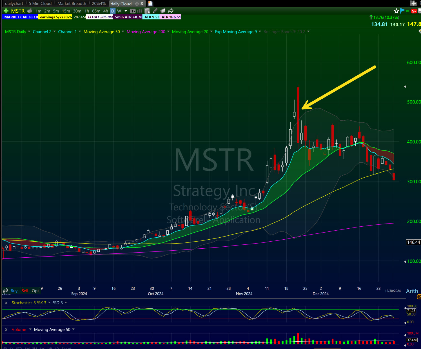Toggle the RT real-time indicator
The image size is (421, 349).
pyautogui.click(x=407, y=10)
